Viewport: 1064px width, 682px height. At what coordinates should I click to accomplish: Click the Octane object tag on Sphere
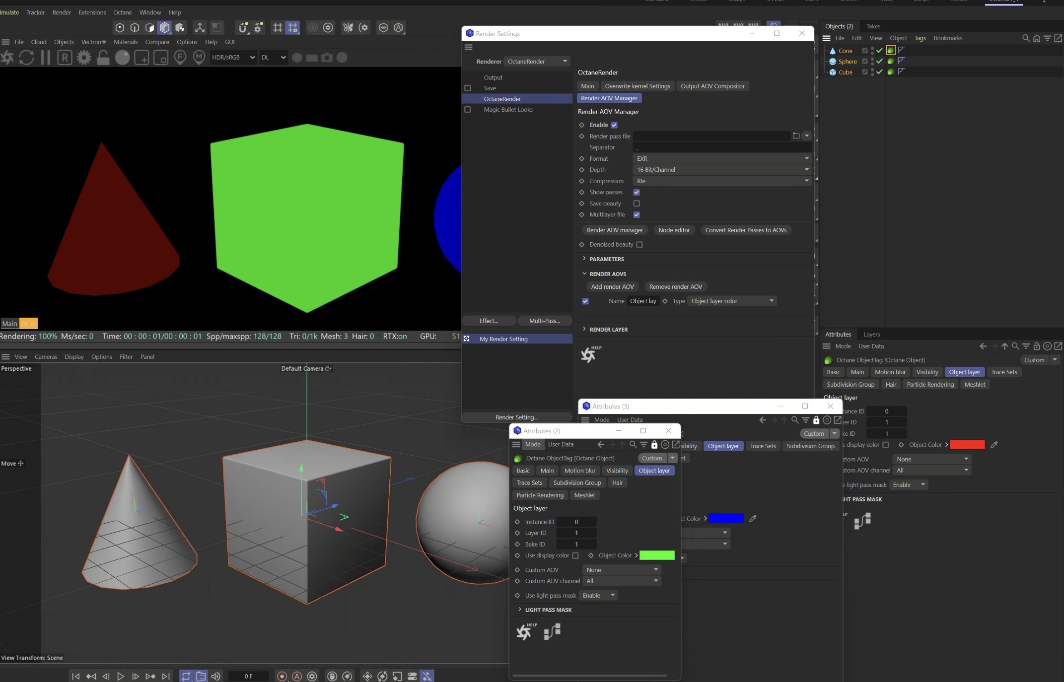coord(891,61)
